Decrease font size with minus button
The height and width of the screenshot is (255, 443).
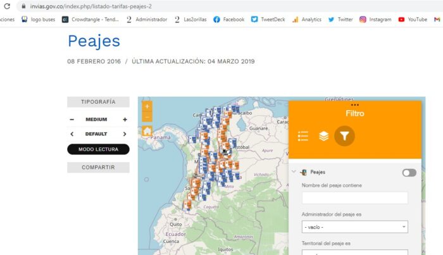72,120
